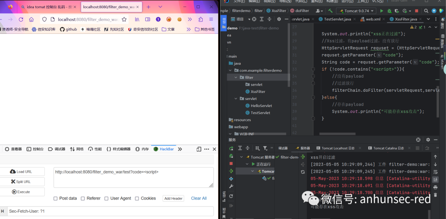
Task: Toggle Firefox sidebar view icon
Action: pos(147,19)
